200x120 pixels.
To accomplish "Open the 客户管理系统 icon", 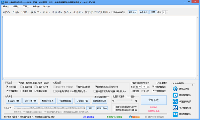I will [175, 108].
